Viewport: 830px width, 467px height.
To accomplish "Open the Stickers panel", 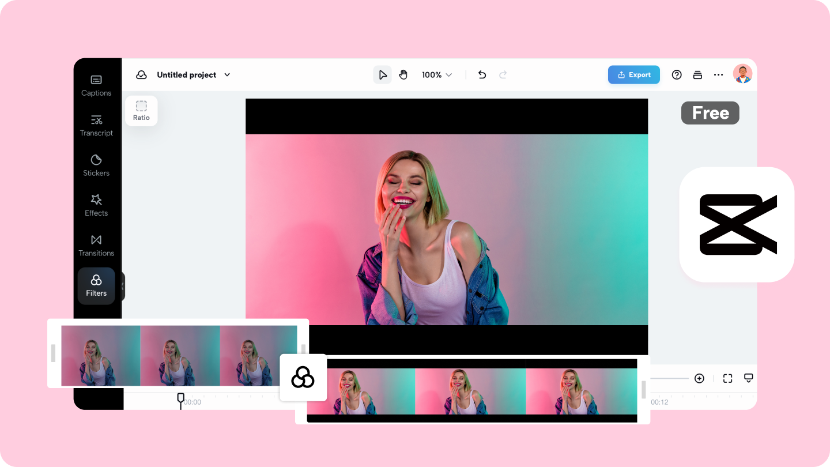I will pos(96,165).
